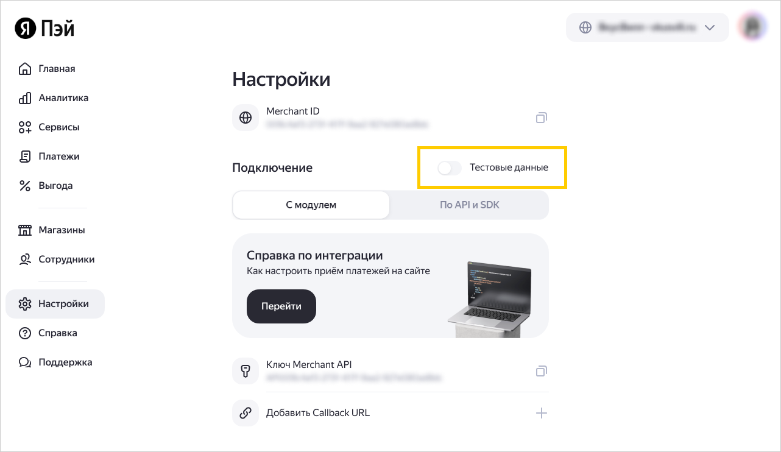Viewport: 781px width, 452px height.
Task: Copy the Merchant API key
Action: 541,371
